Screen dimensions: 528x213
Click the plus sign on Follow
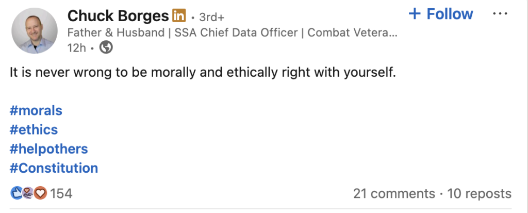[x=415, y=14]
